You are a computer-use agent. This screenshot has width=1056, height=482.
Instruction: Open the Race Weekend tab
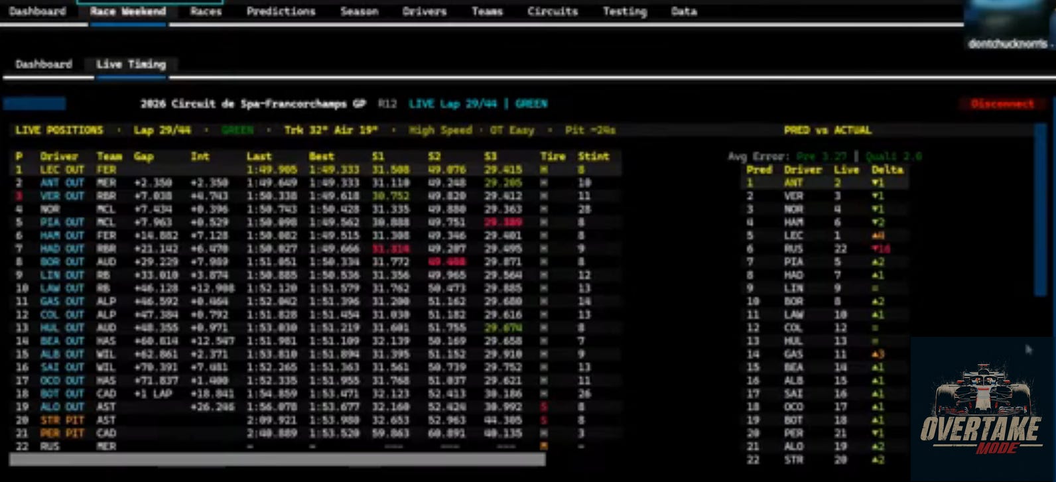(128, 11)
